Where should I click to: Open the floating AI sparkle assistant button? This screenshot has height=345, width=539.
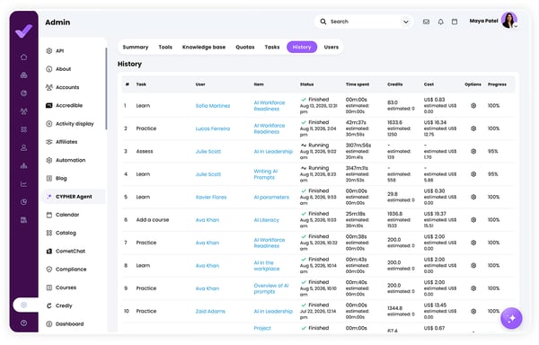point(511,318)
